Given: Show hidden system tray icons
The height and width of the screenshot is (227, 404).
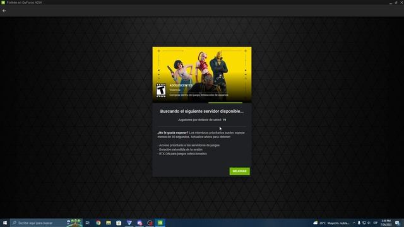Looking at the screenshot, I should tap(354, 223).
